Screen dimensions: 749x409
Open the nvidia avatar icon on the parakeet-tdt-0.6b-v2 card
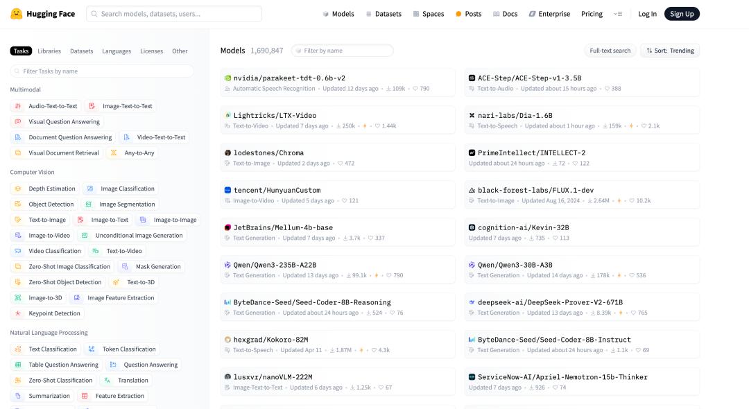click(228, 78)
